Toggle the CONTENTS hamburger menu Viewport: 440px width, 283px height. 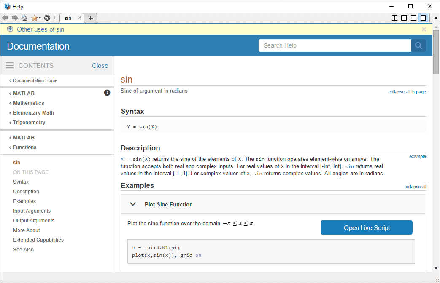[x=10, y=65]
